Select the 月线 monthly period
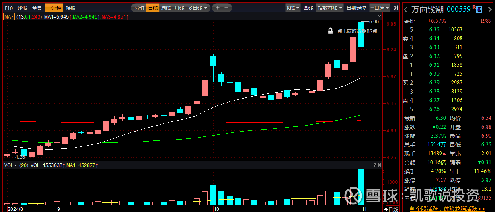The image size is (495, 212). pyautogui.click(x=179, y=8)
